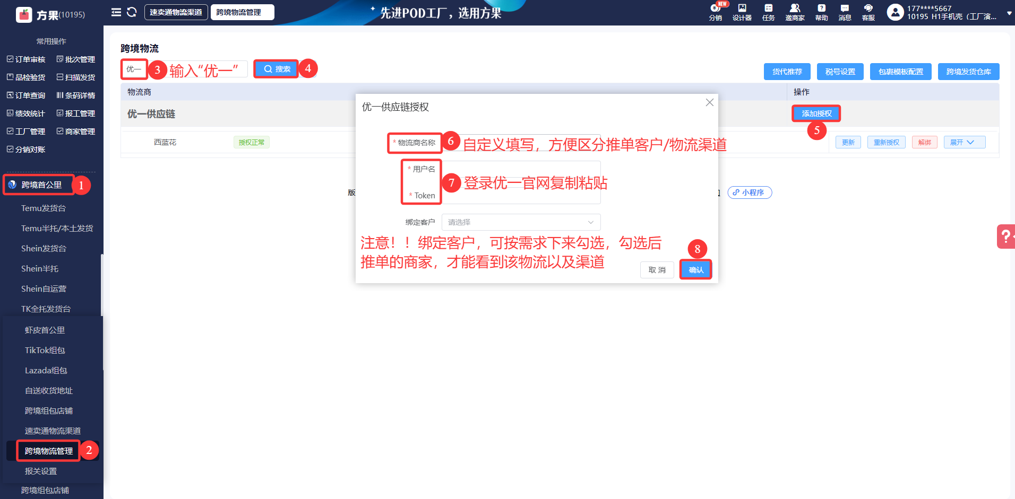Focus the Token input field
The height and width of the screenshot is (499, 1015).
(x=521, y=196)
